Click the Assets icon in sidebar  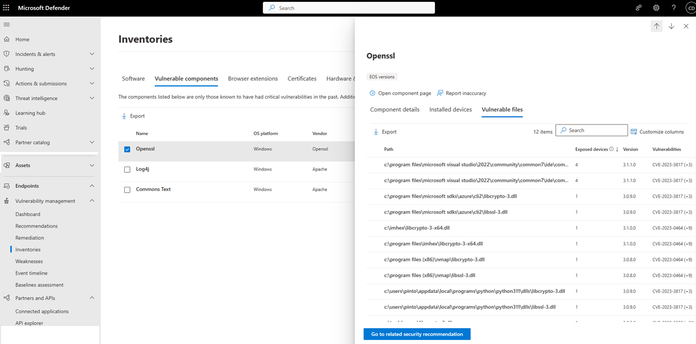[7, 165]
